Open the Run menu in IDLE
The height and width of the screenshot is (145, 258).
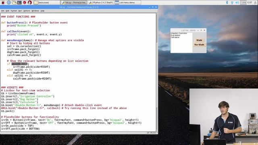pyautogui.click(x=20, y=11)
